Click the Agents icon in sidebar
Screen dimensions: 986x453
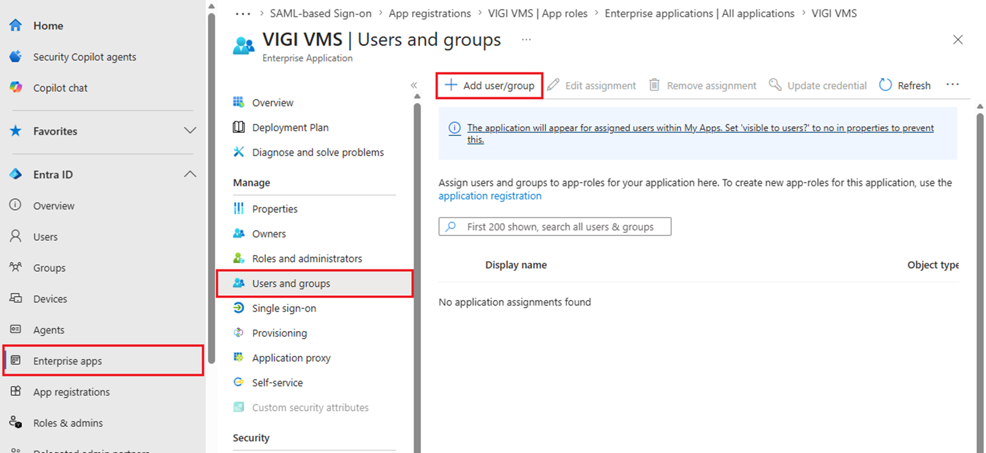15,329
